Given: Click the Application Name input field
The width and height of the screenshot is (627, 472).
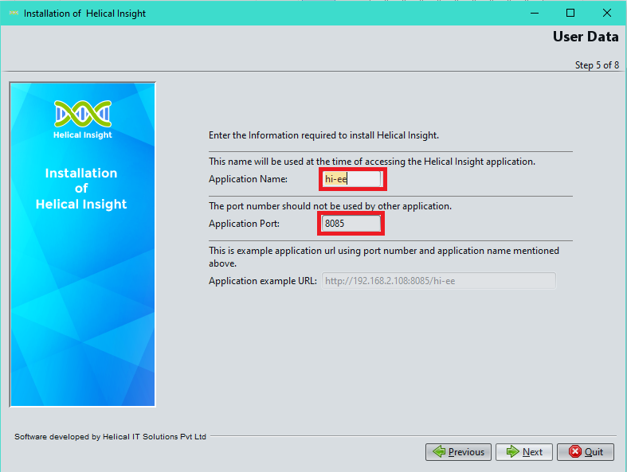Looking at the screenshot, I should click(x=351, y=179).
